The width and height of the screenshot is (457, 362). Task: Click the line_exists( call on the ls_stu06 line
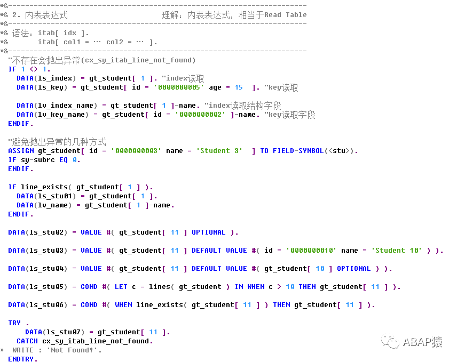point(161,304)
